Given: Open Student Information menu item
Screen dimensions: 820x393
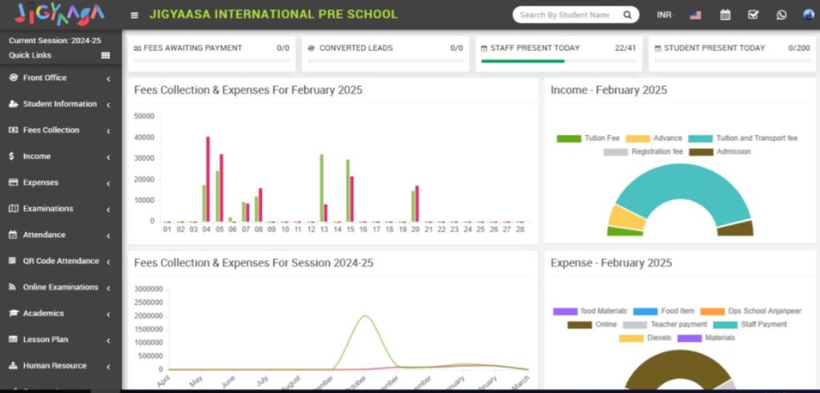Looking at the screenshot, I should 59,104.
